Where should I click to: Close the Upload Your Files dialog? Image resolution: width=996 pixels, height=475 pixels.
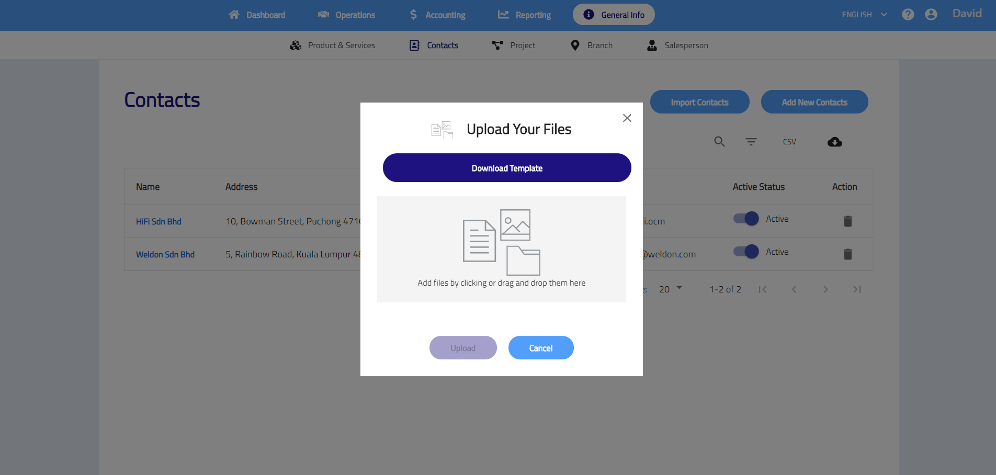627,118
